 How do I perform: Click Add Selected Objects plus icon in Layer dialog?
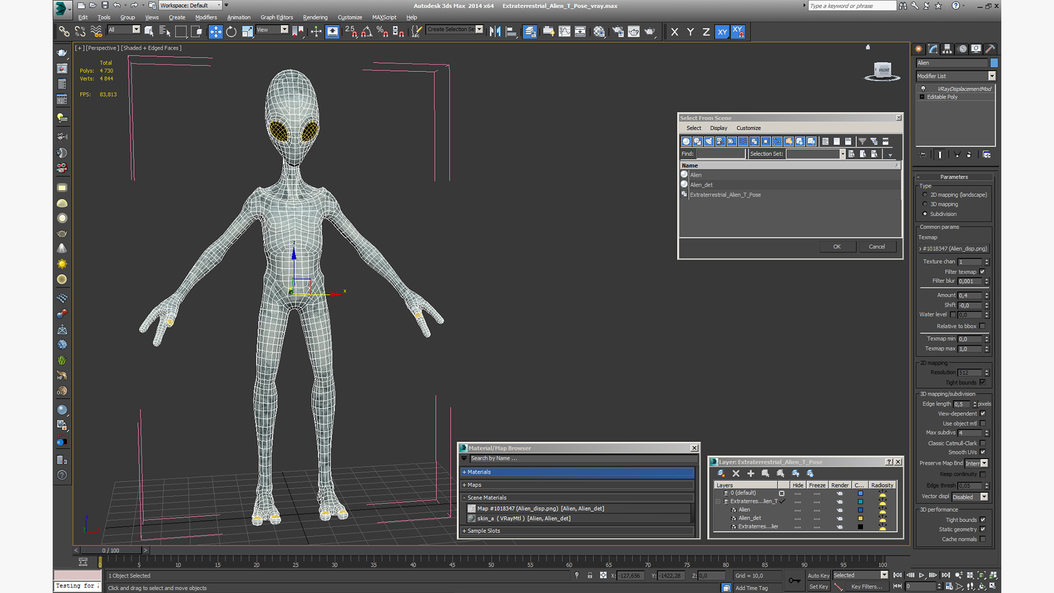(750, 473)
